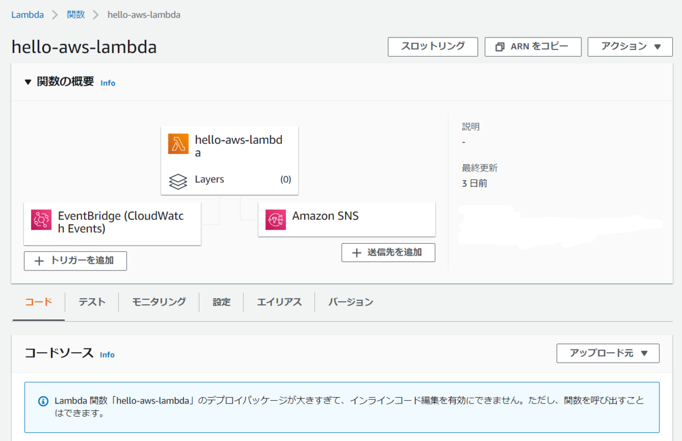Switch to the モニタリング tab

[159, 302]
